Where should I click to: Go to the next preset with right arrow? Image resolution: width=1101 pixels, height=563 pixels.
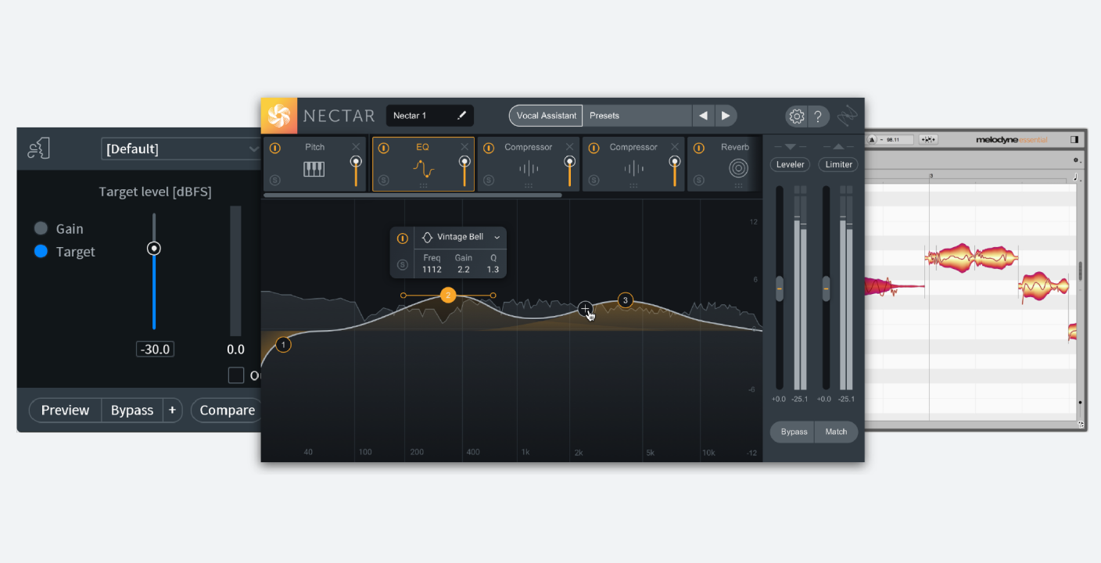pyautogui.click(x=726, y=116)
